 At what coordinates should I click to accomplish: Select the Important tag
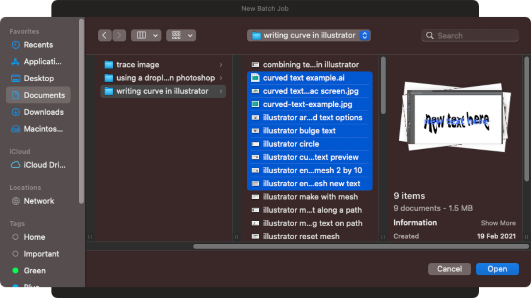[x=38, y=254]
